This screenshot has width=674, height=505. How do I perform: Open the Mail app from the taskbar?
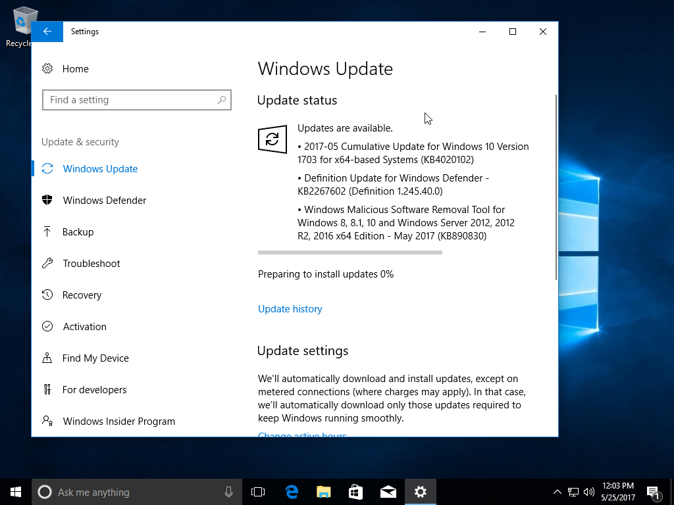(x=388, y=492)
